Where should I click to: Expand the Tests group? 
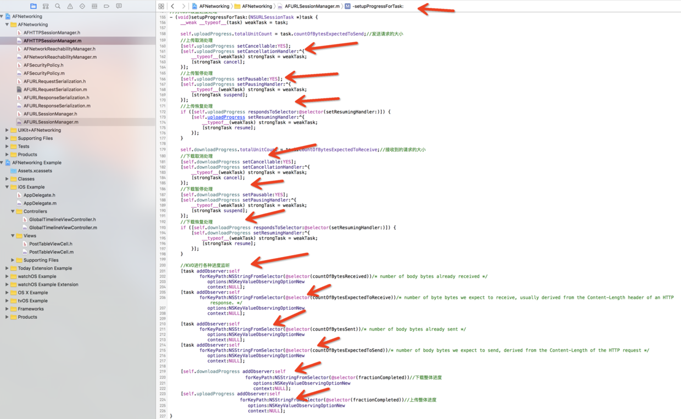pos(7,146)
